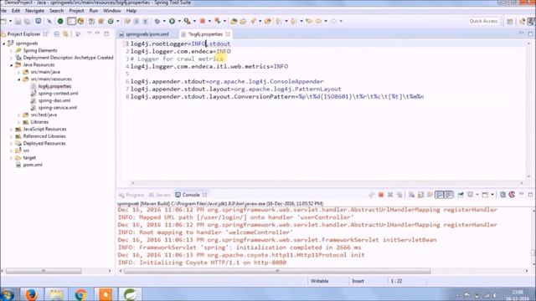
Task: Click the Open Perspective icon
Action: (x=510, y=21)
